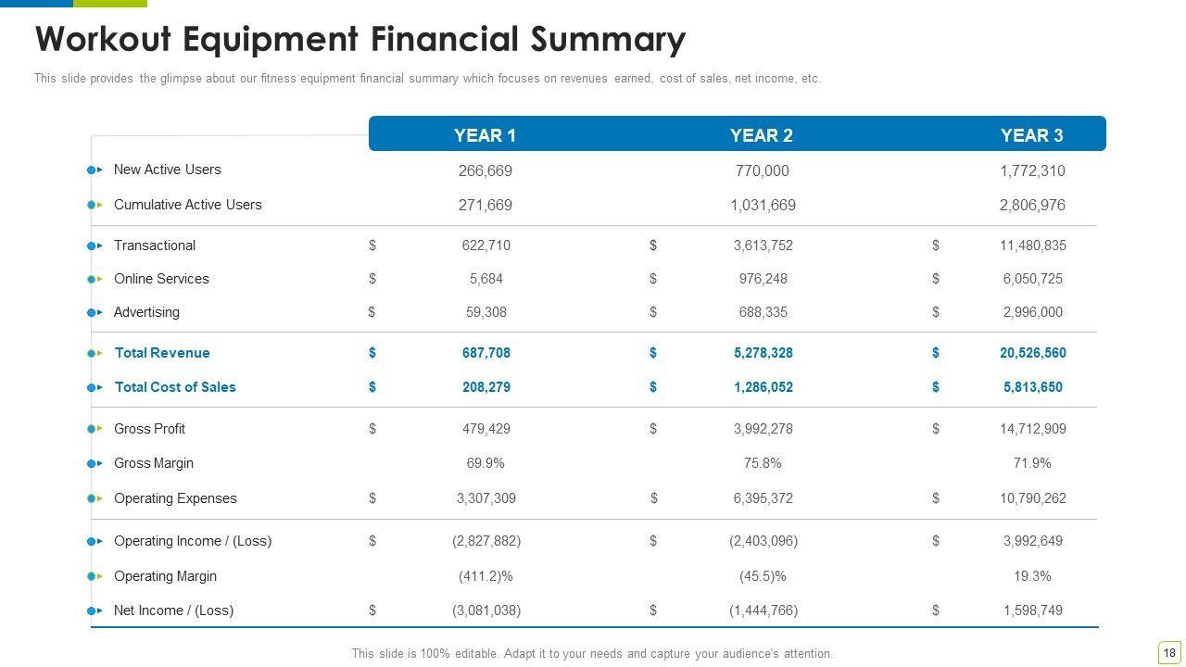Select the YEAR 2 column header

(761, 135)
